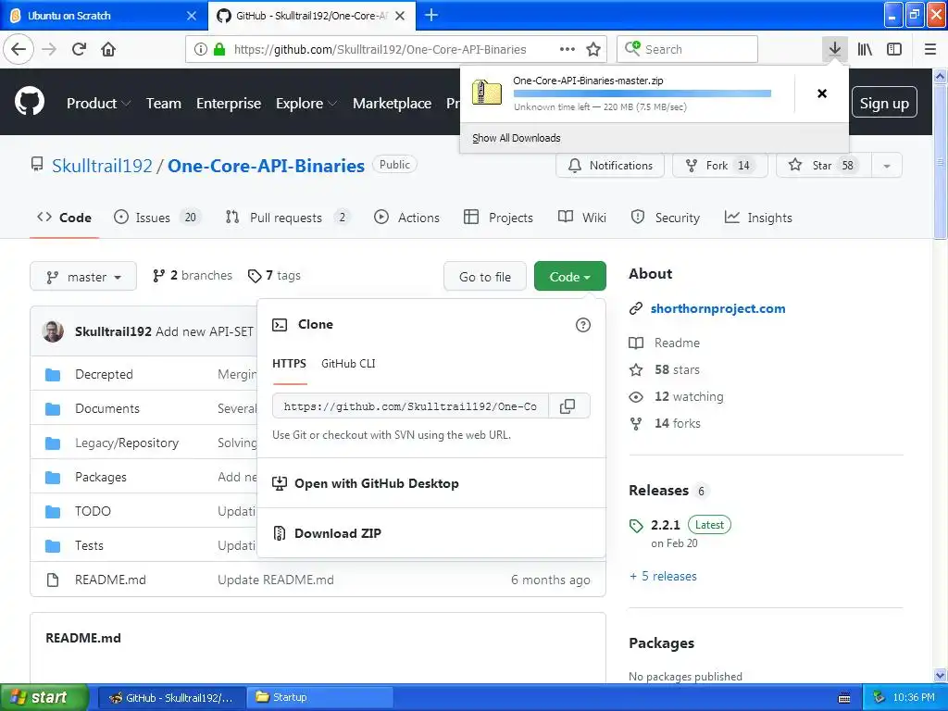Select the GitHub CLI clone tab
Image resolution: width=948 pixels, height=711 pixels.
click(348, 363)
